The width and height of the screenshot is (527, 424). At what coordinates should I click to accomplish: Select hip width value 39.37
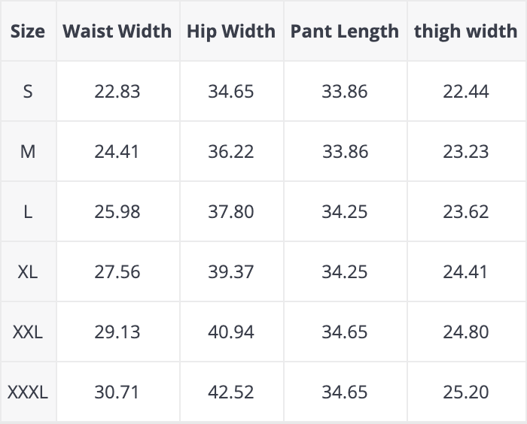231,271
